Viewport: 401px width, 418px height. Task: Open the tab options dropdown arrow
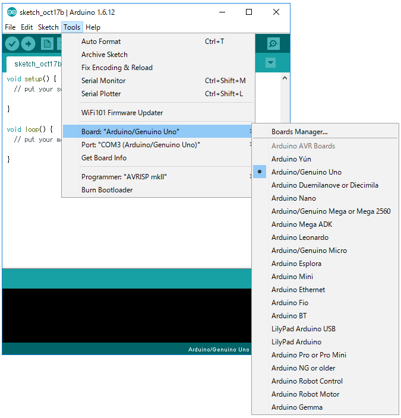[x=270, y=63]
